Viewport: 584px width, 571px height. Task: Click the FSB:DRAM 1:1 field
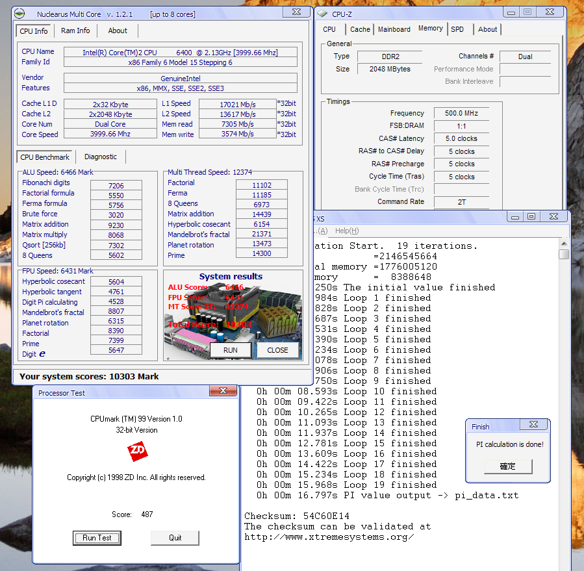coord(461,126)
